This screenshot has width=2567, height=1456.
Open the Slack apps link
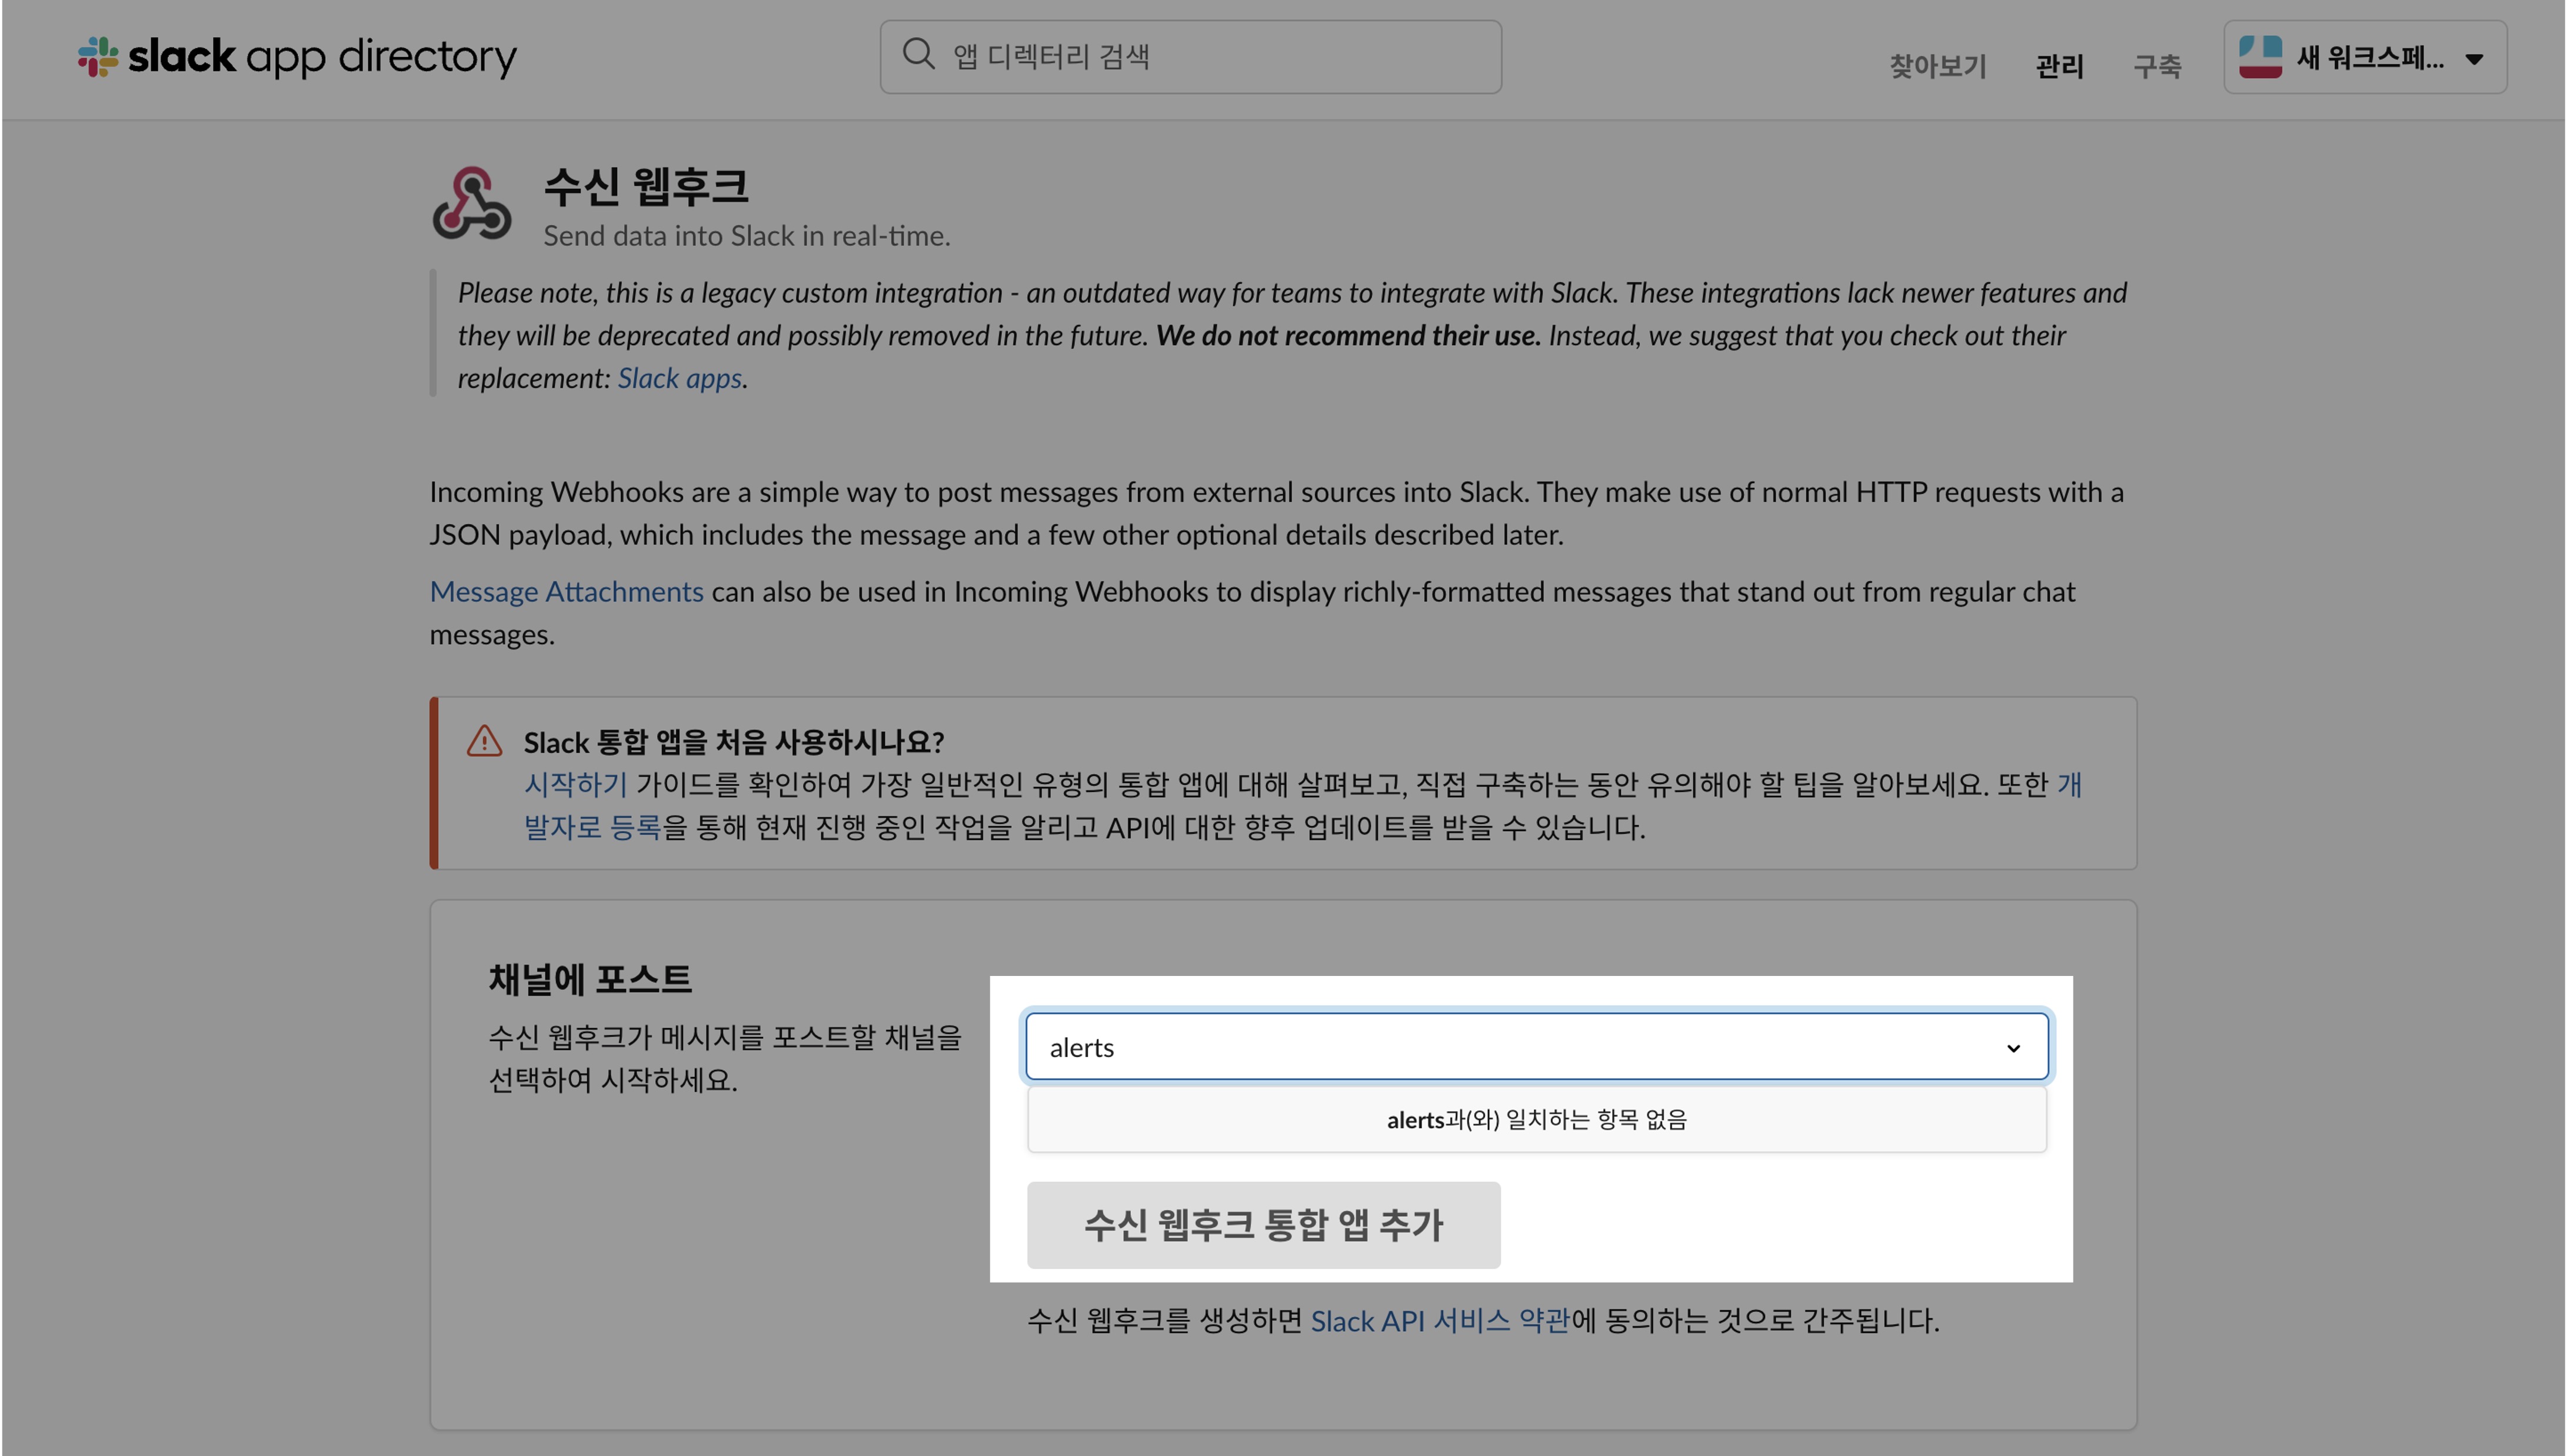point(679,378)
